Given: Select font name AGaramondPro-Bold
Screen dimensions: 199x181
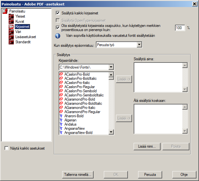Looking at the screenshot, I should (x=80, y=99).
